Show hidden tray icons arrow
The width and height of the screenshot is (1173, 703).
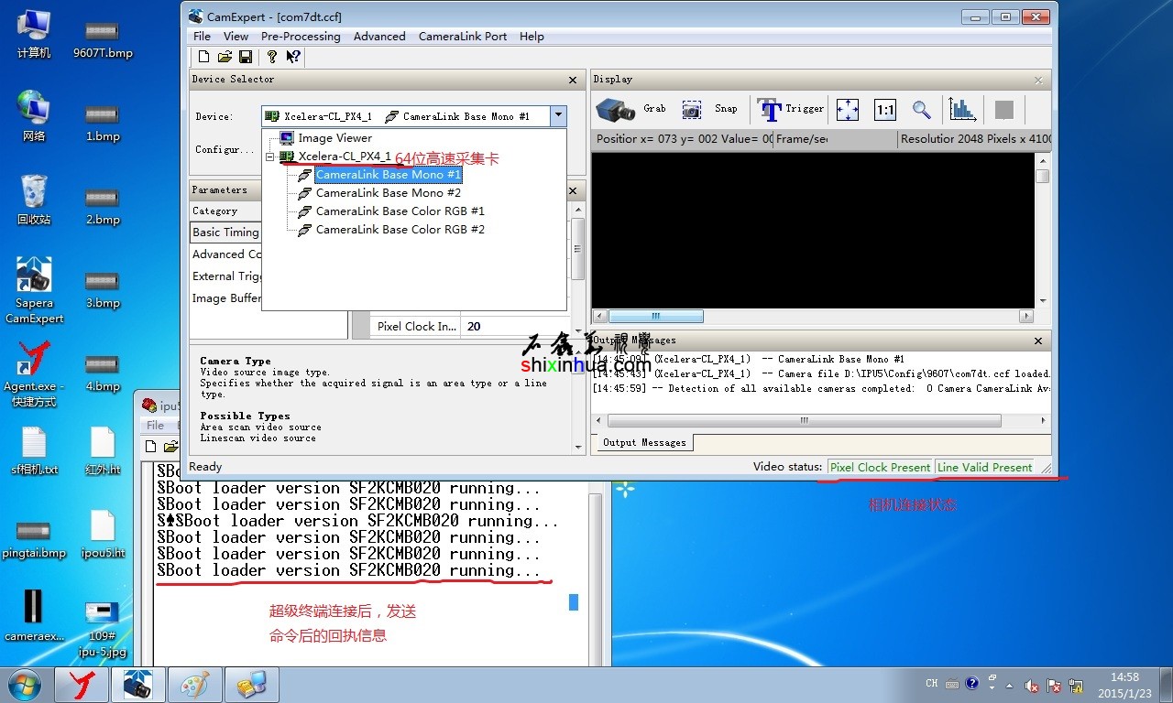point(1009,685)
